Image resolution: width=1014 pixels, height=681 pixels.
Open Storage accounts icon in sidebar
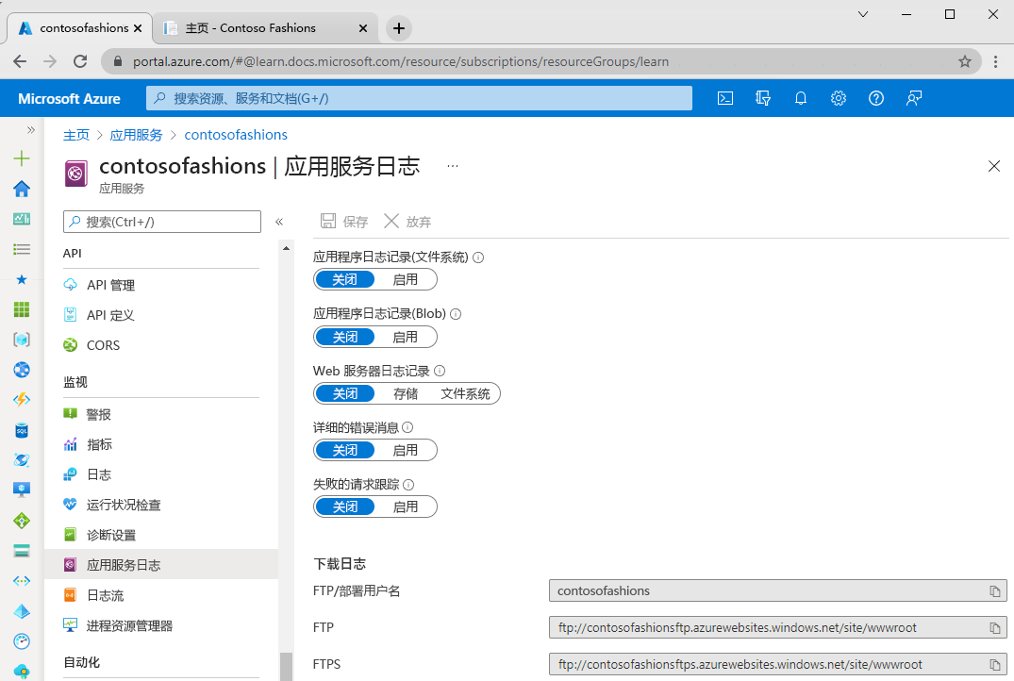pos(22,551)
